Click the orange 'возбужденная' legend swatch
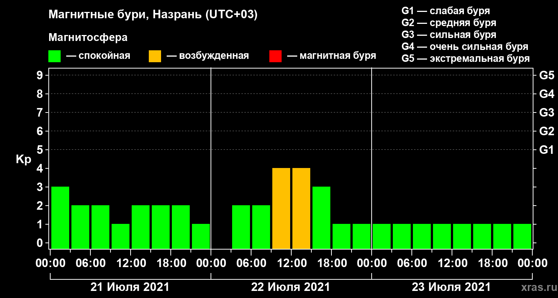Image resolution: width=558 pixels, height=298 pixels. click(155, 56)
